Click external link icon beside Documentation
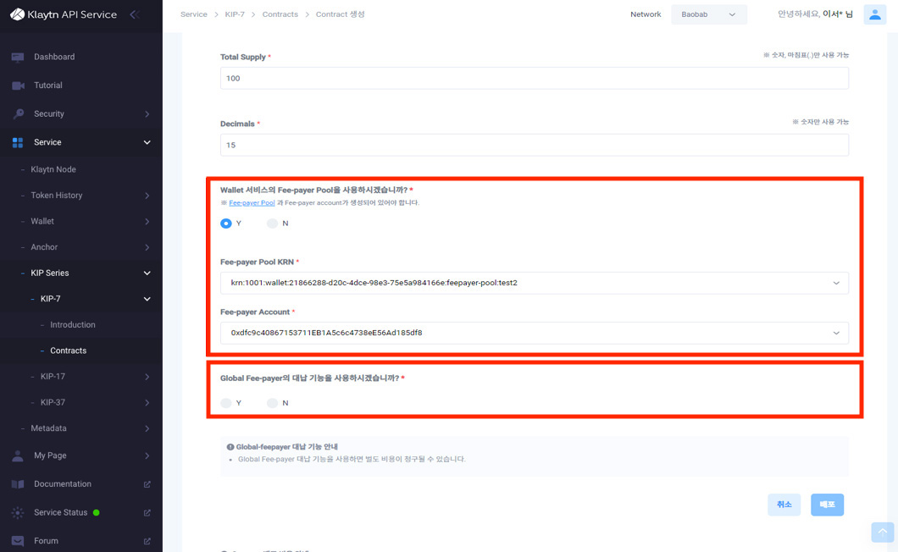Viewport: 898px width, 552px height. (x=147, y=484)
